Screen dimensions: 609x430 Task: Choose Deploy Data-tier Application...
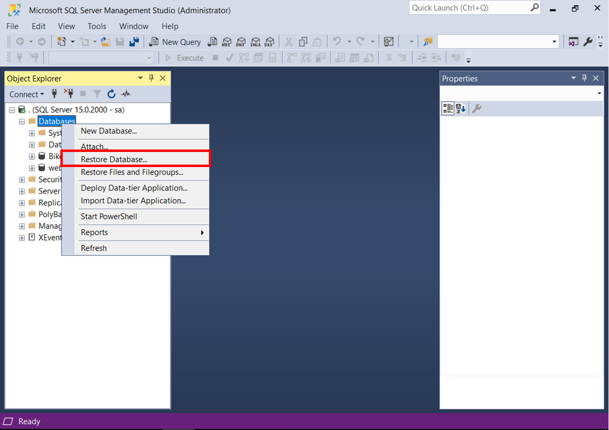[x=135, y=188]
